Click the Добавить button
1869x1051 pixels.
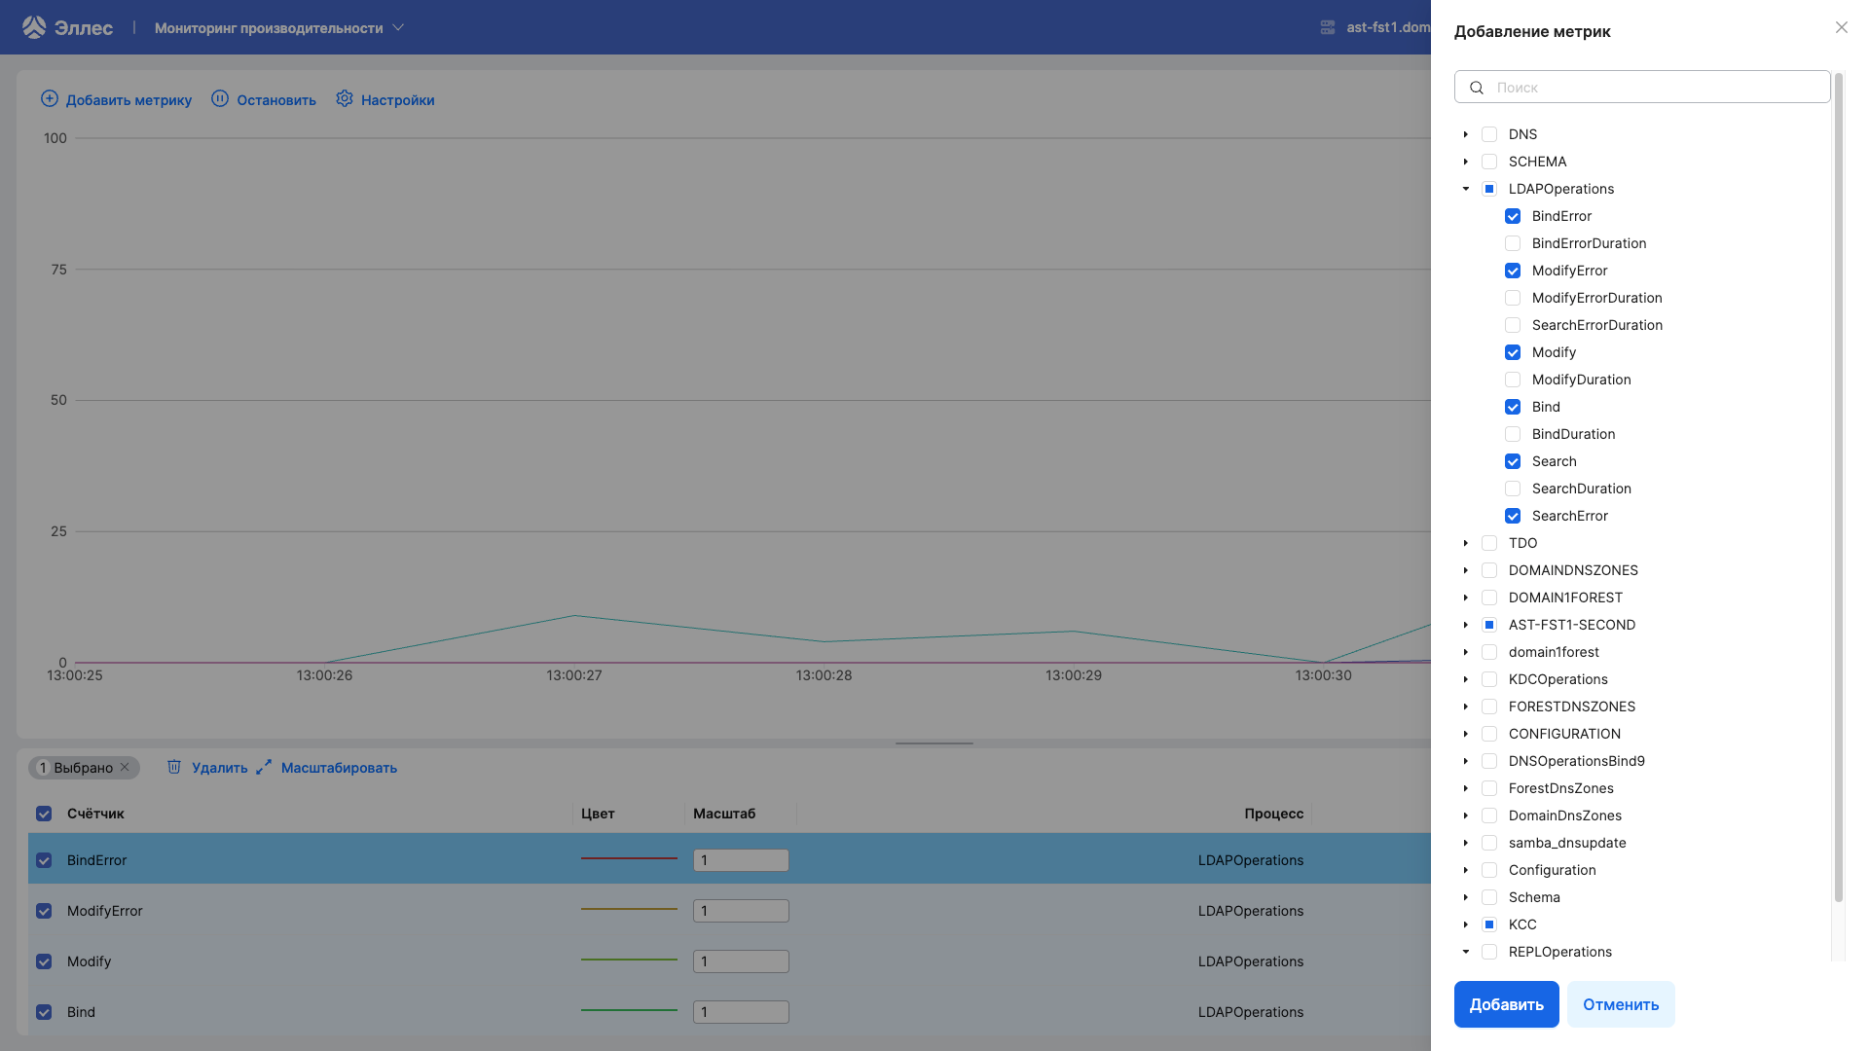click(x=1506, y=1003)
